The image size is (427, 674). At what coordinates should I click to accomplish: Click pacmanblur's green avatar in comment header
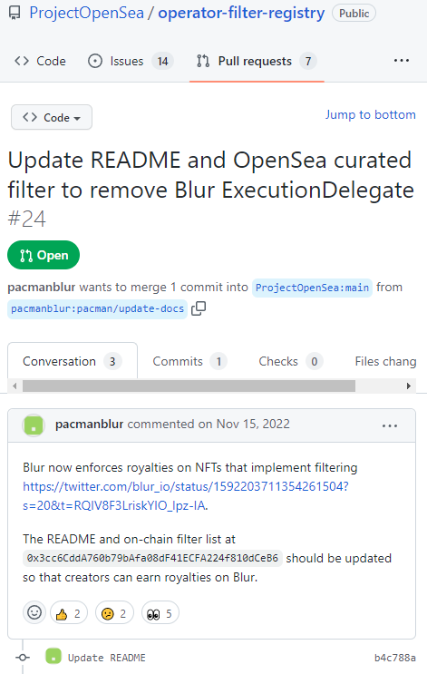[x=34, y=425]
